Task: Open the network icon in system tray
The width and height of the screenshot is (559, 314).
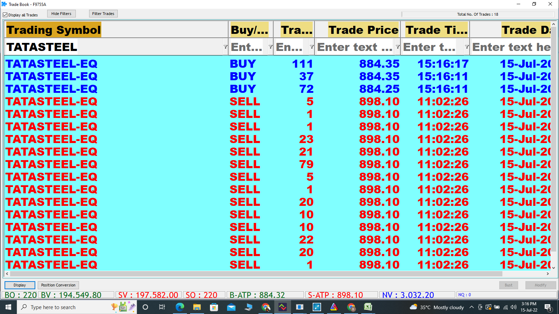Action: pos(505,307)
